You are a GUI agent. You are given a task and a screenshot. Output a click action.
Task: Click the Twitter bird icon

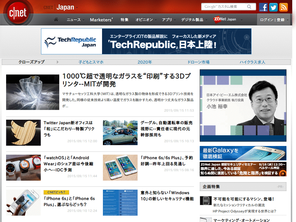click(x=273, y=7)
